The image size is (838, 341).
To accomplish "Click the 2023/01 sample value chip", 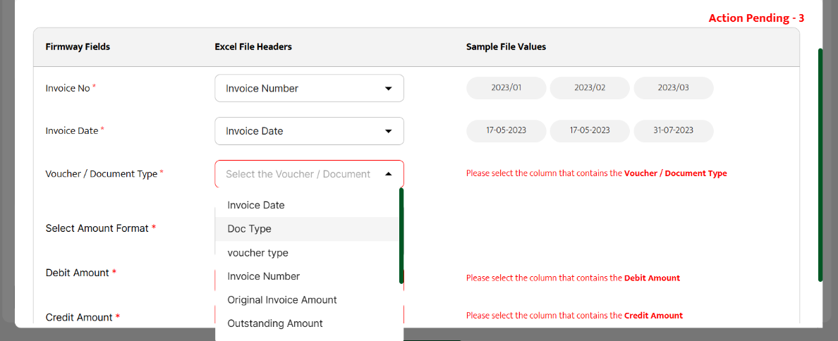I will click(506, 88).
